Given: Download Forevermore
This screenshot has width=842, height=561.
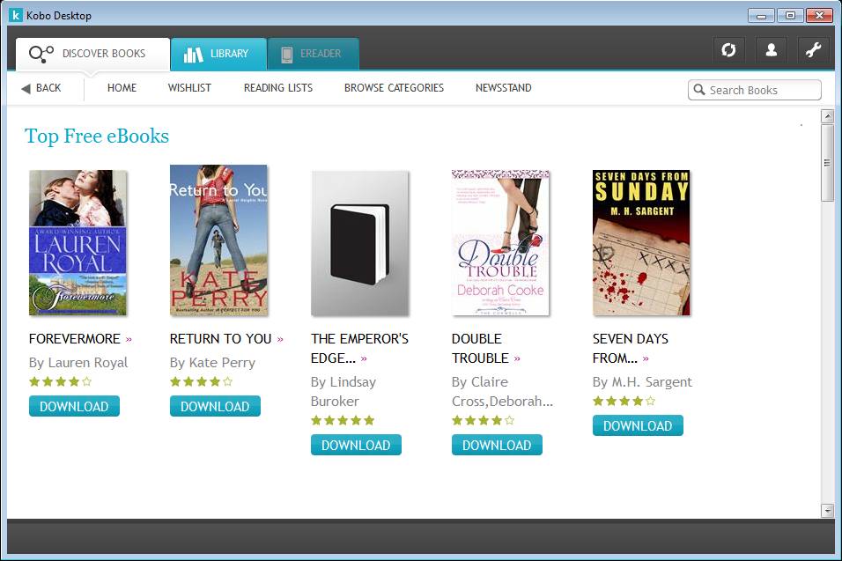Looking at the screenshot, I should click(74, 406).
